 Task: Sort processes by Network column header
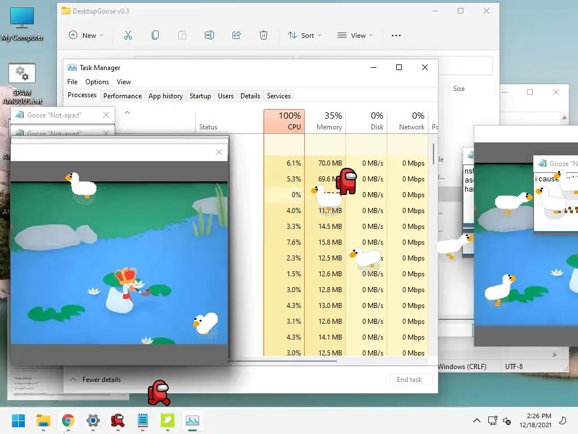click(408, 121)
